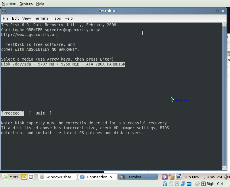
Task: Open the Terminal window's Help menu
Action: [x=68, y=18]
